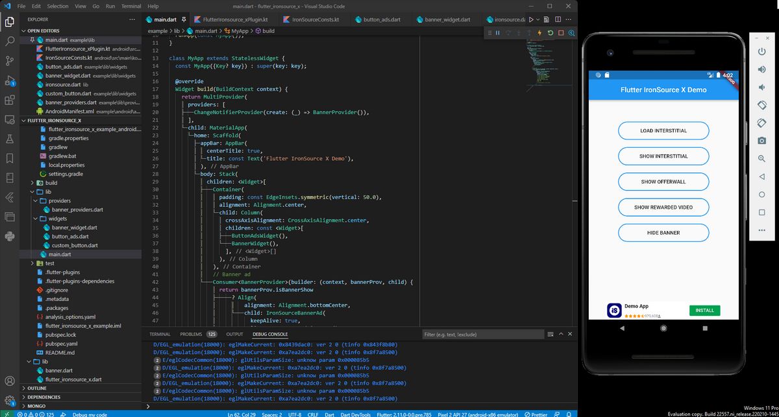Stop the debug session
This screenshot has width=779, height=417.
tap(562, 32)
